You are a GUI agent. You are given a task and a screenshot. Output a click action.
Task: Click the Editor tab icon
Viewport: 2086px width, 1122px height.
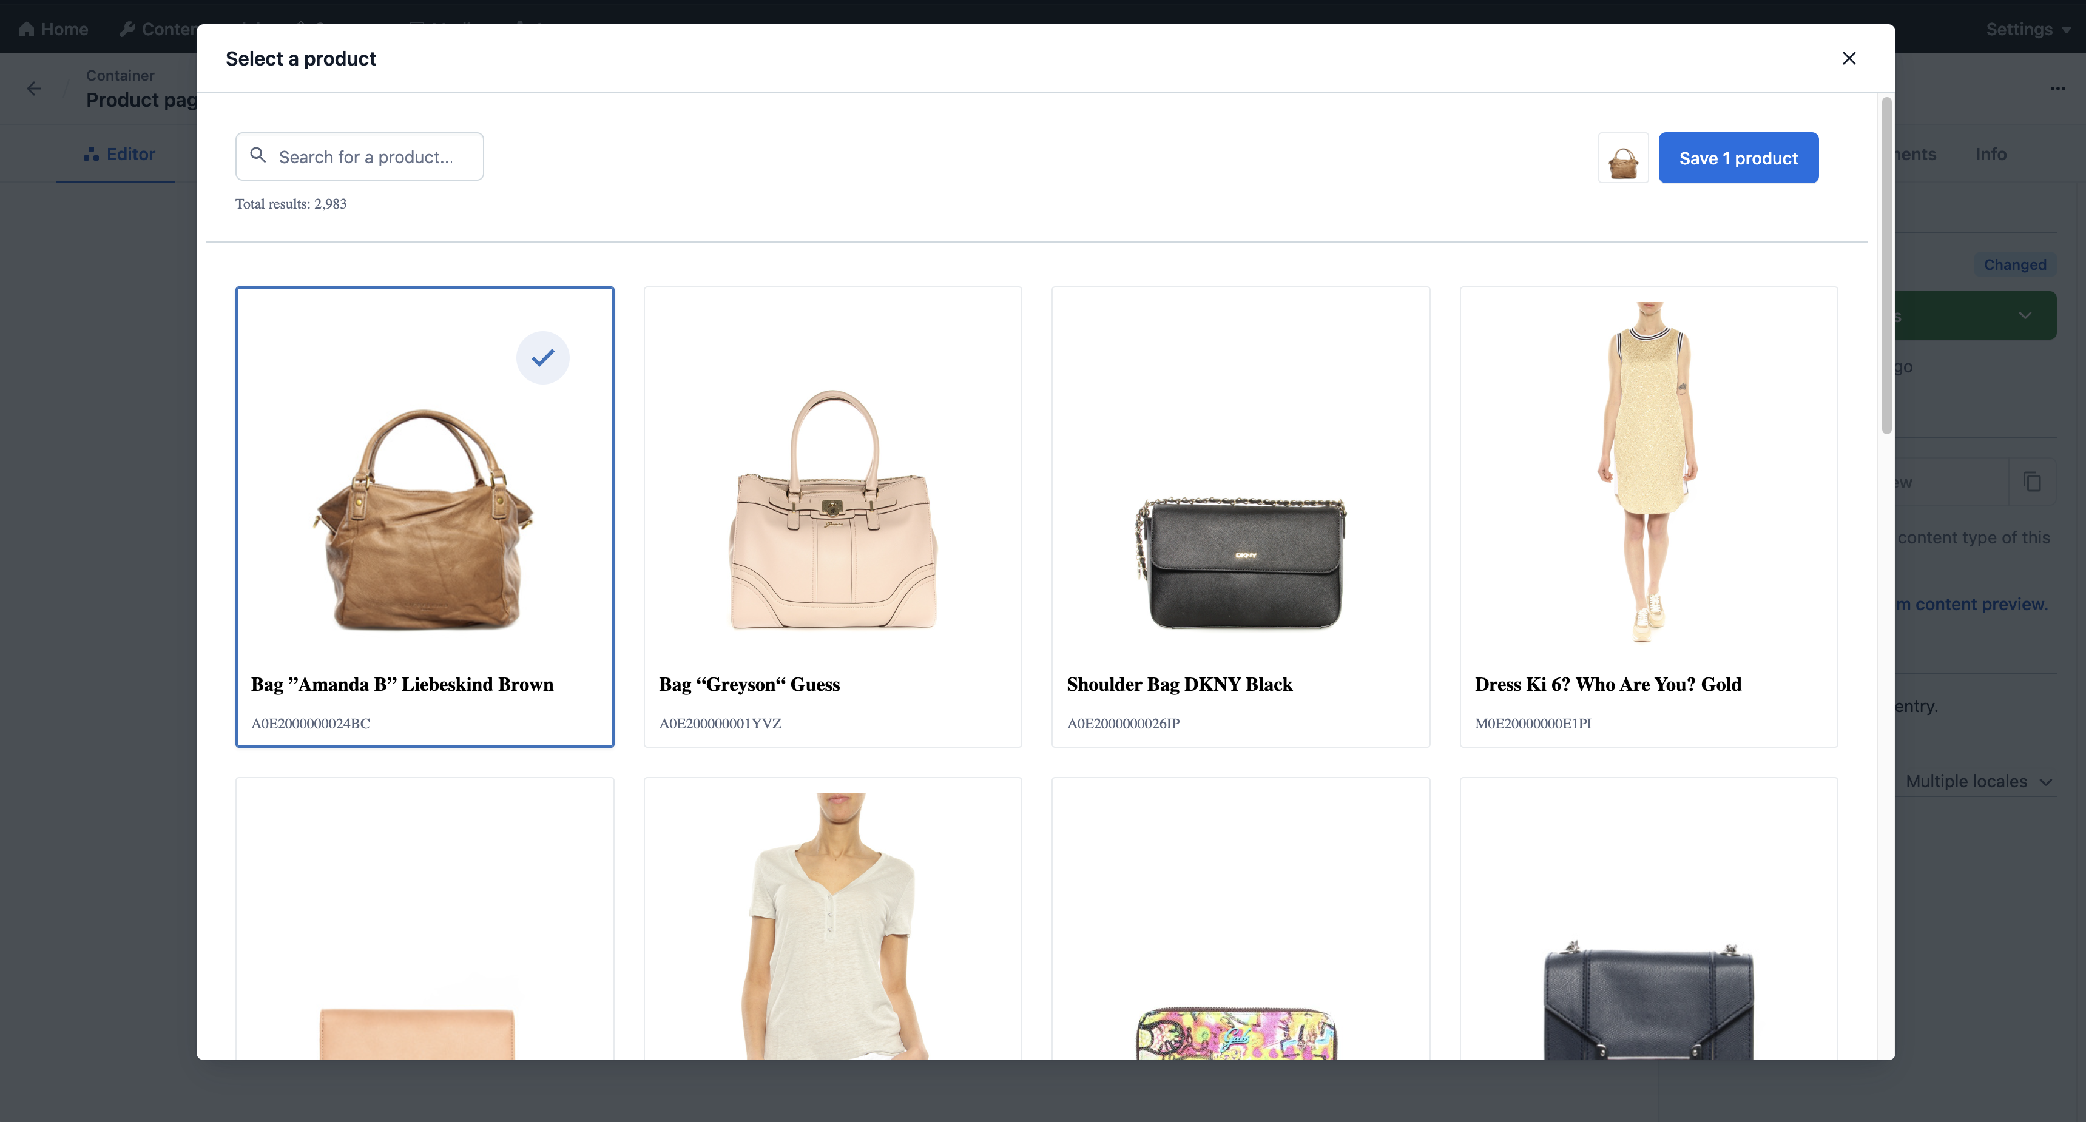click(x=90, y=154)
